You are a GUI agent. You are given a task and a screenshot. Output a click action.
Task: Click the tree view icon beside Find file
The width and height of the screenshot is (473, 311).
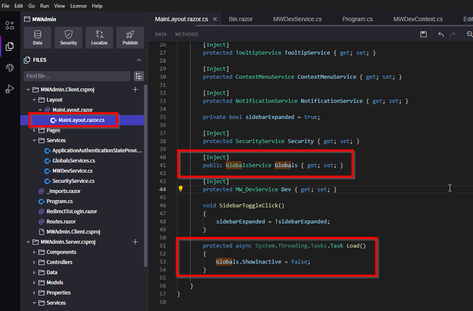(139, 76)
